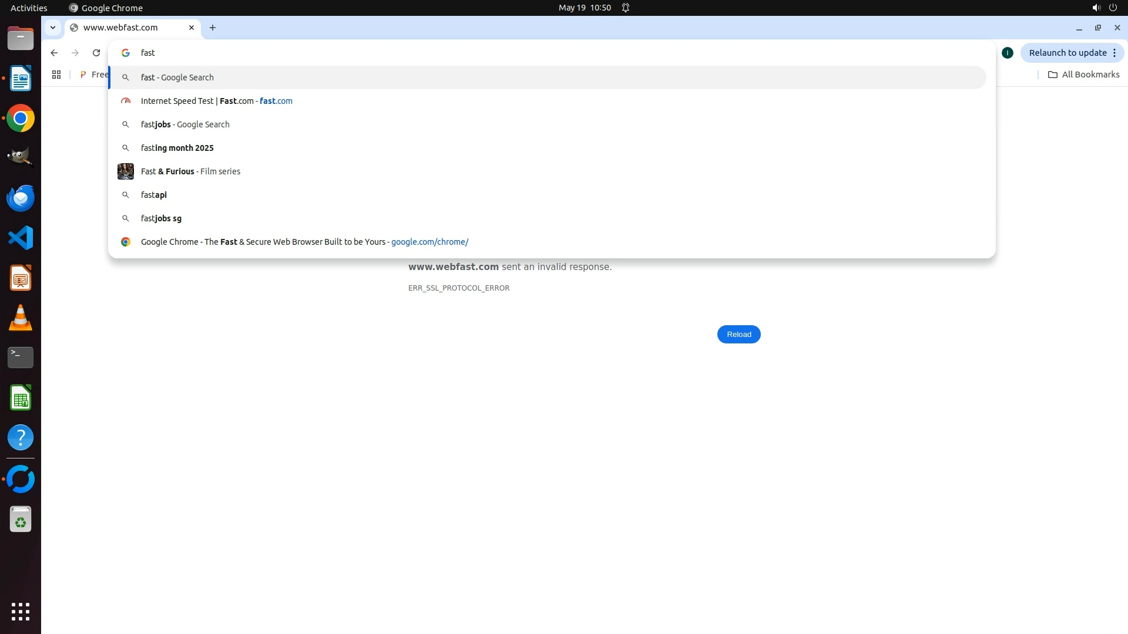1128x634 pixels.
Task: Reload the page using the toolbar refresh icon
Action: pyautogui.click(x=96, y=53)
